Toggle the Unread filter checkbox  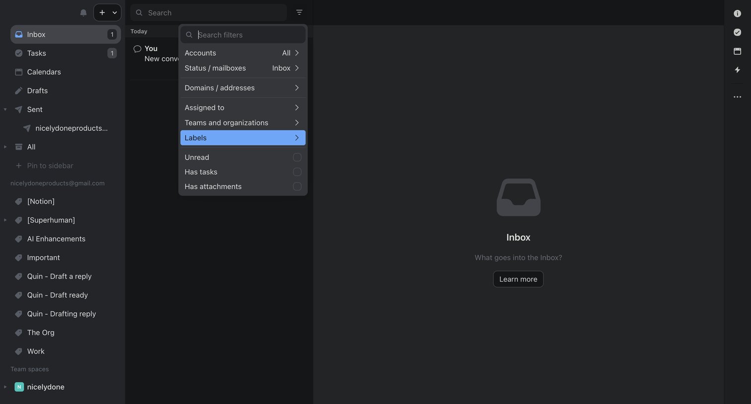297,157
